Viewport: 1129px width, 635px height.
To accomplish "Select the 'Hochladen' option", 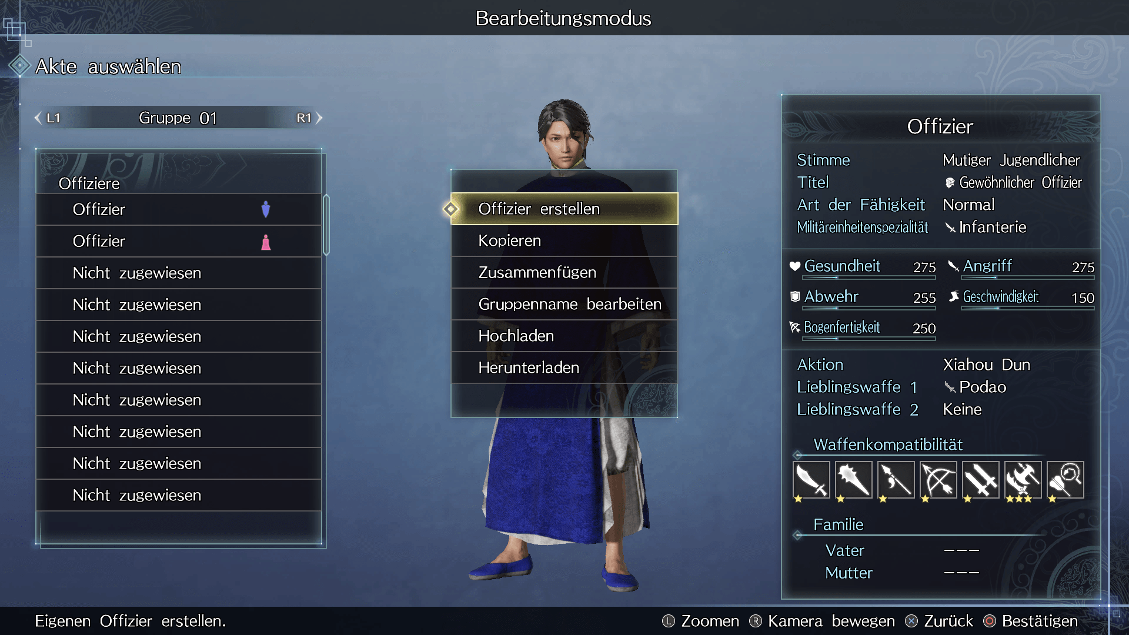I will 564,336.
